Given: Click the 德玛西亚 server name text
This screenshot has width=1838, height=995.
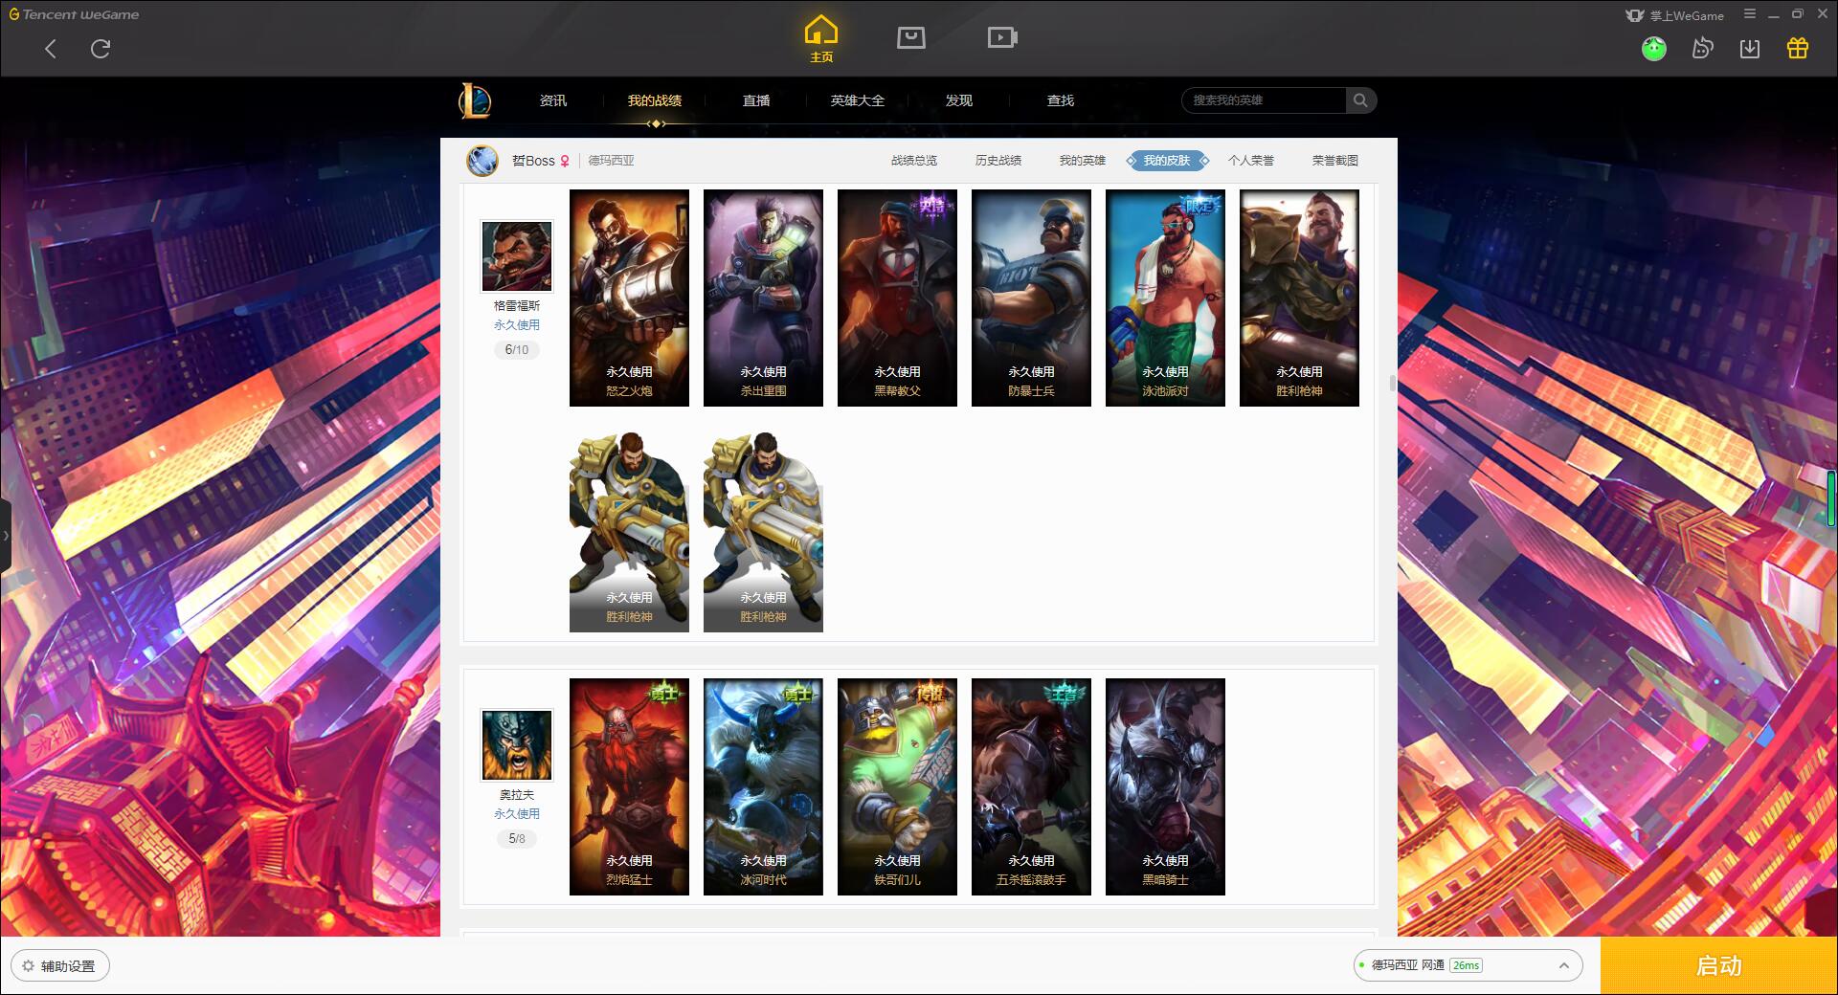Looking at the screenshot, I should click(x=611, y=161).
